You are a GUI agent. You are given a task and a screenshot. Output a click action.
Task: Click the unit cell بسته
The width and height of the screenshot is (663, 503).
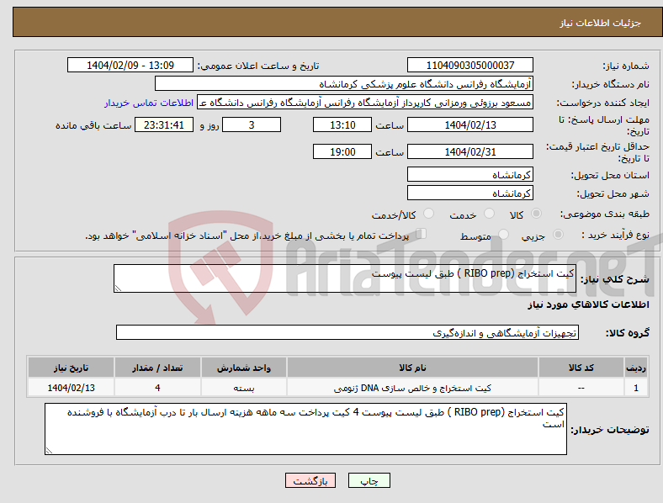[244, 388]
